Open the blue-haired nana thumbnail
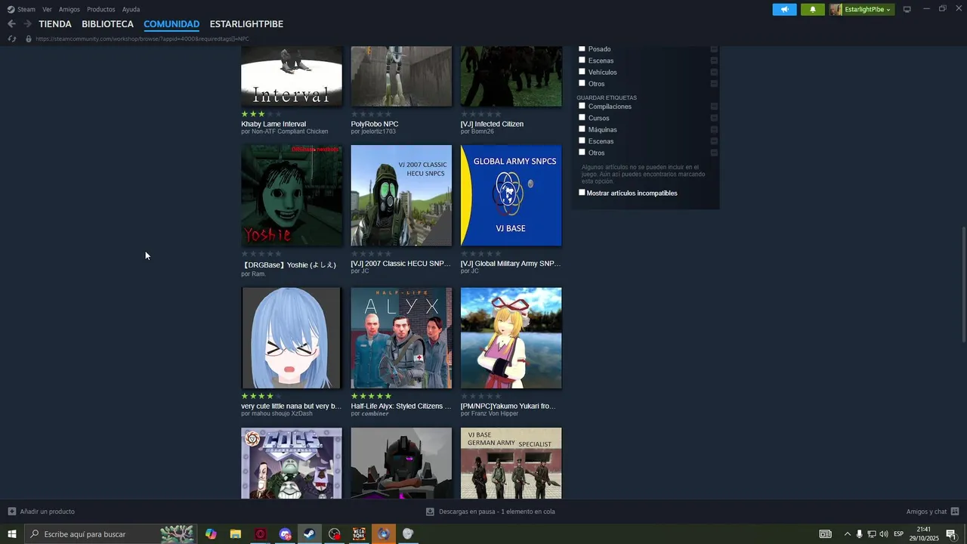967x544 pixels. 292,338
